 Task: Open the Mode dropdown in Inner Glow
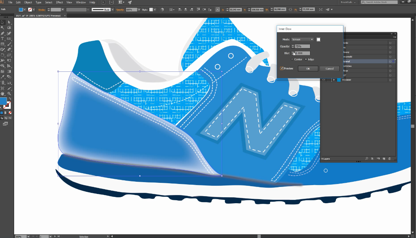tap(302, 39)
